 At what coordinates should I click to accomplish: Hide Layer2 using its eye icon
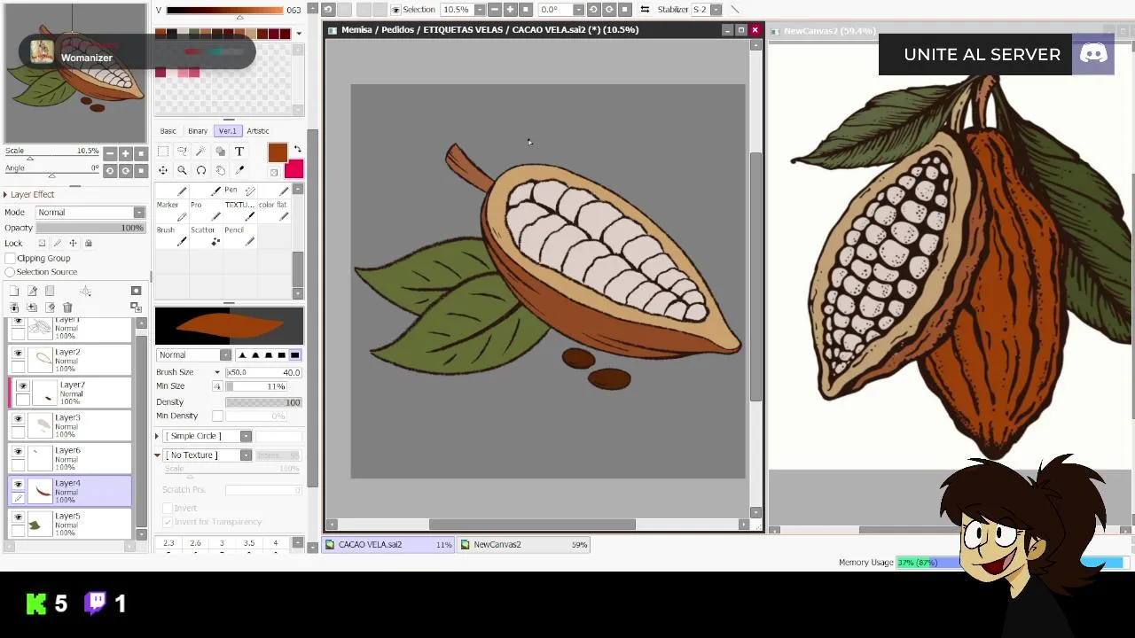pyautogui.click(x=18, y=354)
